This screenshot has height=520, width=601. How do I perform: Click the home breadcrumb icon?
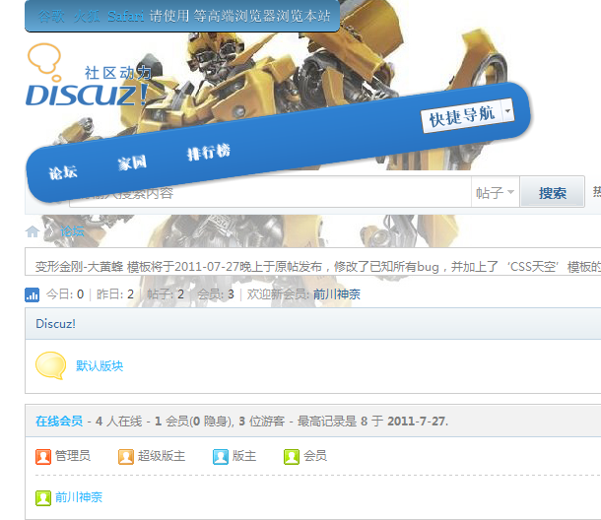33,231
